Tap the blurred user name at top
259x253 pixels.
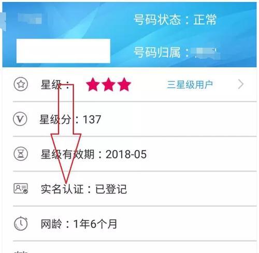[x=30, y=18]
